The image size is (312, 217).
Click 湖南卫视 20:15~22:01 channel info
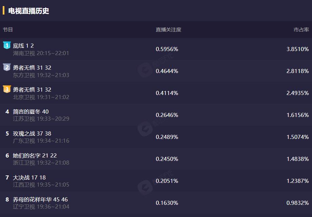coord(41,53)
